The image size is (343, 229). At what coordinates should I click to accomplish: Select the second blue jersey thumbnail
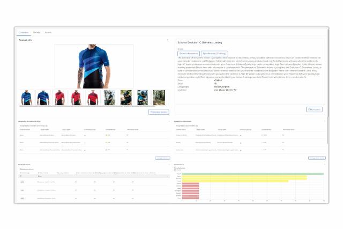pos(43,97)
